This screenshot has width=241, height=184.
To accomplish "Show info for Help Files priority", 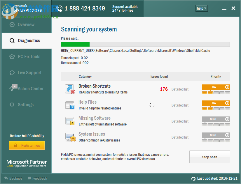I will 227,103.
